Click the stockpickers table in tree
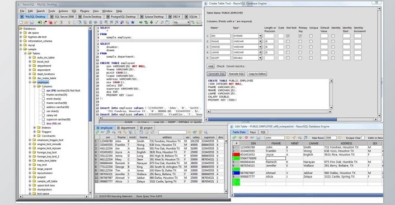Viewport: 395px width, 205px height. [x=44, y=189]
